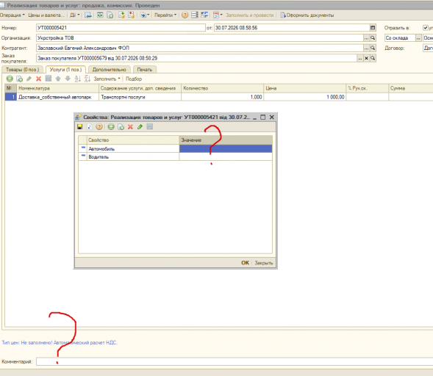Click the document structure list icon next to help
The image size is (433, 376).
click(x=195, y=15)
